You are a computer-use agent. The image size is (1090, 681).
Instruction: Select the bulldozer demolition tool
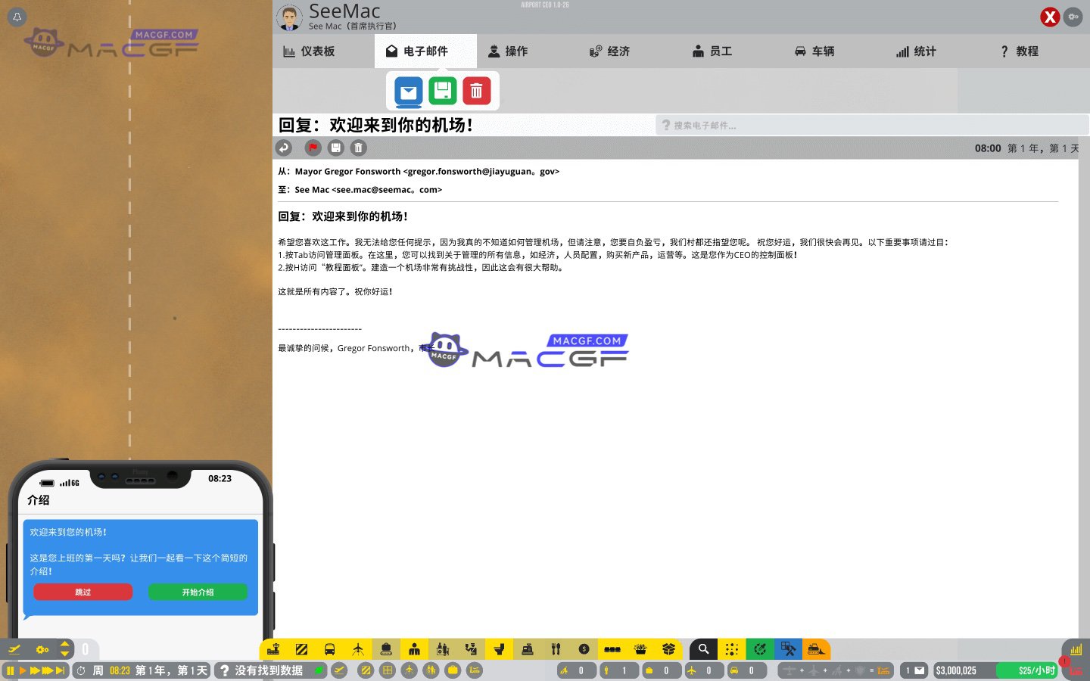tap(817, 648)
